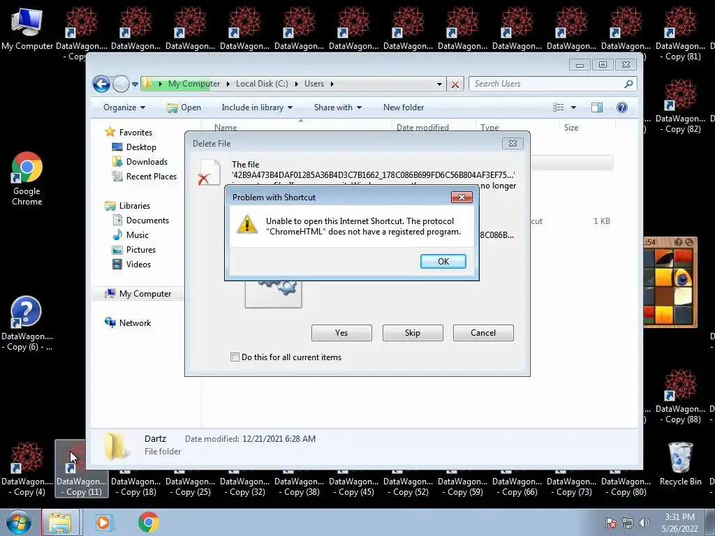Click Users breadcrumb in address bar
The height and width of the screenshot is (536, 715).
pyautogui.click(x=314, y=84)
